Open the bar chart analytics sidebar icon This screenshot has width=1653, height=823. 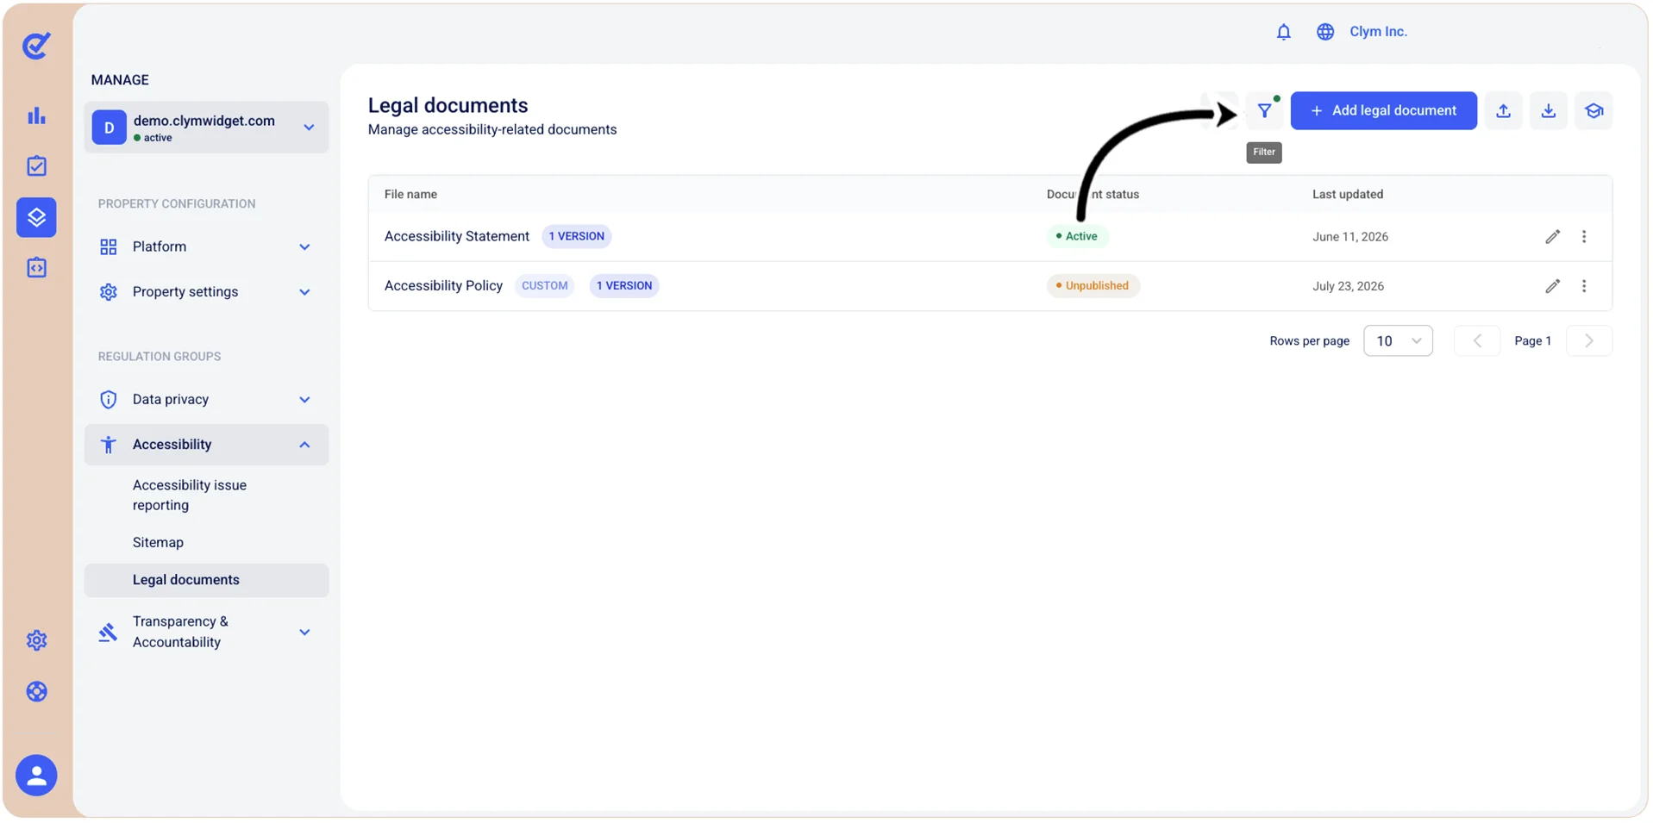36,115
